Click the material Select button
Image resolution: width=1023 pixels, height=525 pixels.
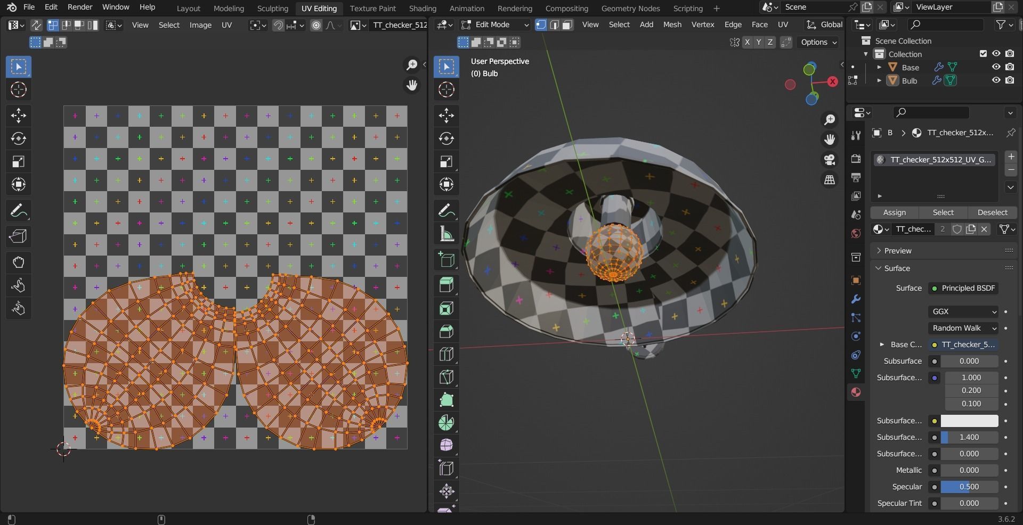tap(943, 212)
